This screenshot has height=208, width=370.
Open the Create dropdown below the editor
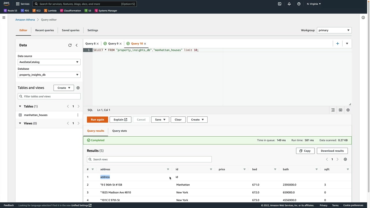click(x=197, y=120)
